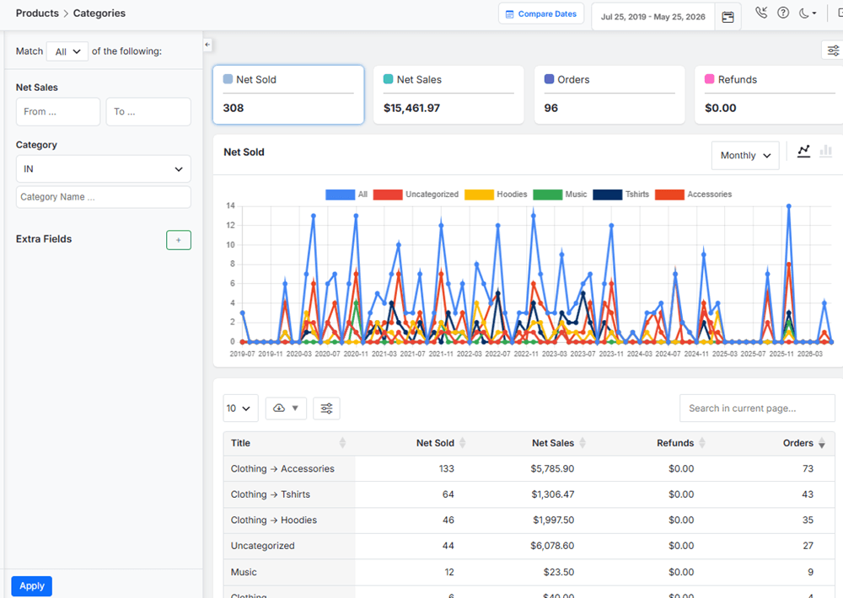Viewport: 843px width, 598px height.
Task: Open dashboard settings sliders icon at top right
Action: click(x=833, y=51)
